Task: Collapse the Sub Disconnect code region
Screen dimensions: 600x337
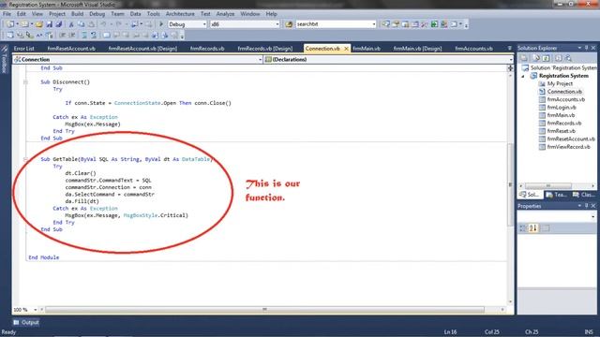Action: click(25, 82)
